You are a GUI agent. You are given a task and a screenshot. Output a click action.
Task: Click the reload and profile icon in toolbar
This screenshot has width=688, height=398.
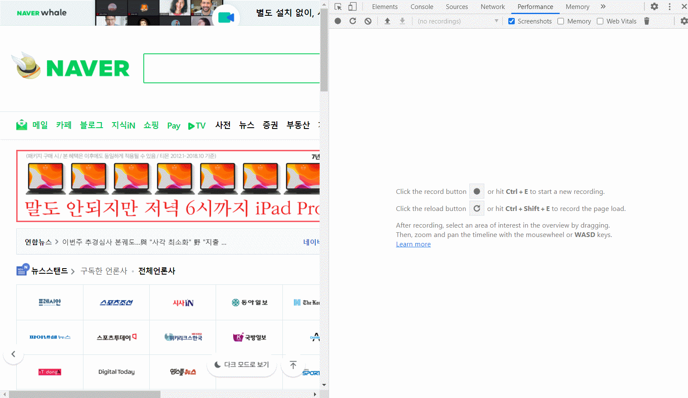click(x=353, y=21)
